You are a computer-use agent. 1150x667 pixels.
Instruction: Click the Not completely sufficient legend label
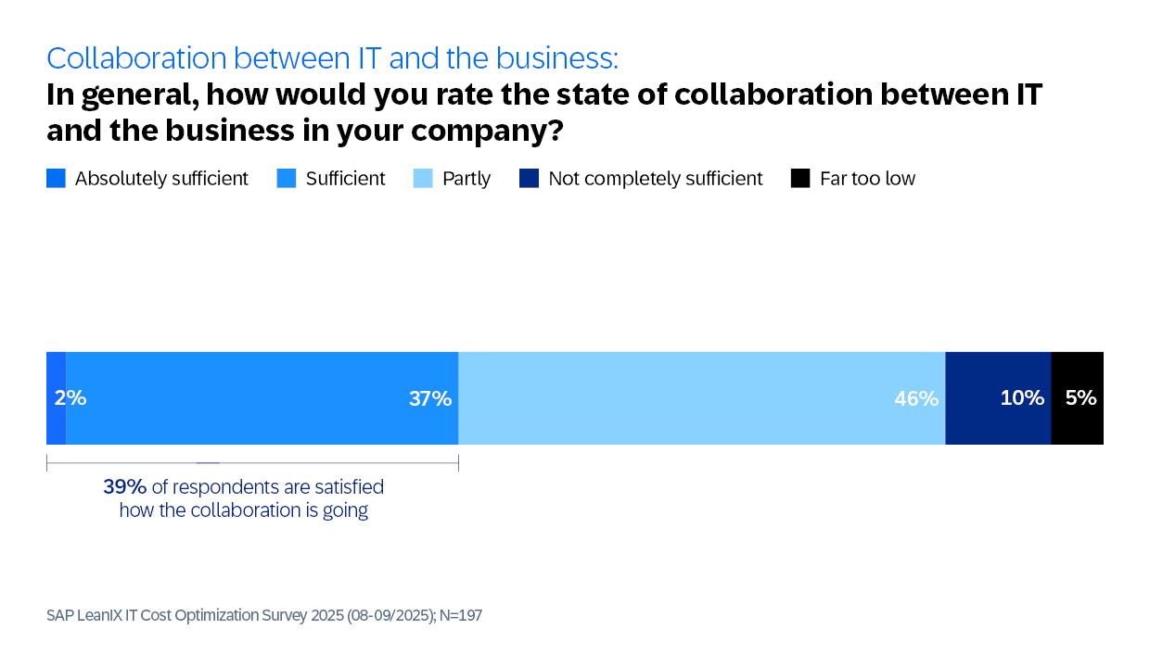pyautogui.click(x=656, y=179)
